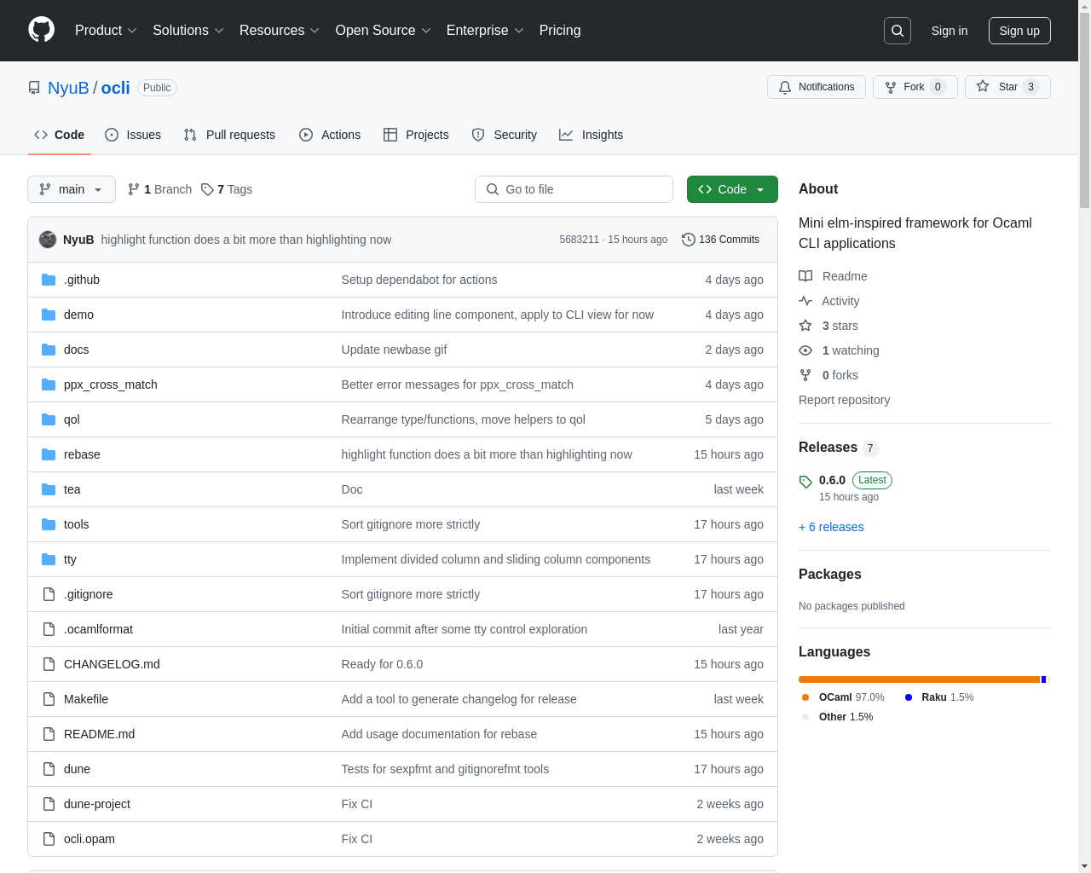The width and height of the screenshot is (1091, 873).
Task: Click the .gitignore file icon
Action: [x=49, y=594]
